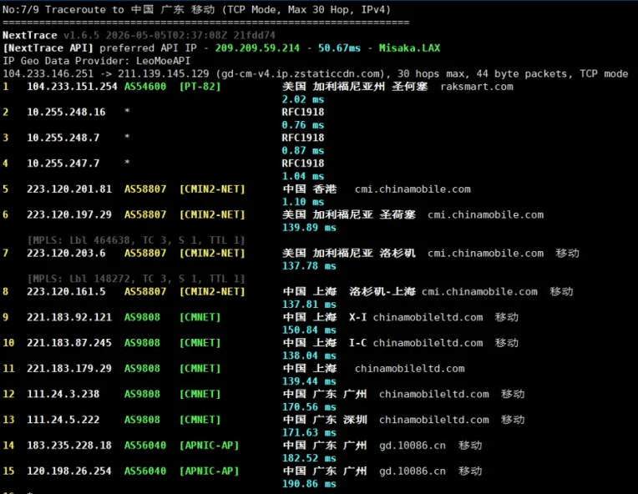The height and width of the screenshot is (494, 638).
Task: Select hop 10 IP 221.183.87.245
Action: [x=69, y=343]
